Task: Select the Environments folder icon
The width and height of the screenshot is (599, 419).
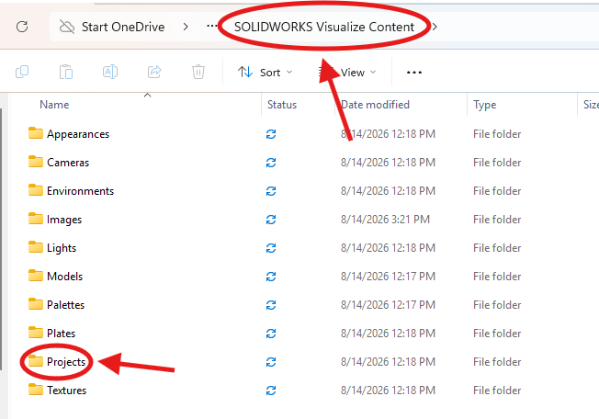Action: coord(36,190)
